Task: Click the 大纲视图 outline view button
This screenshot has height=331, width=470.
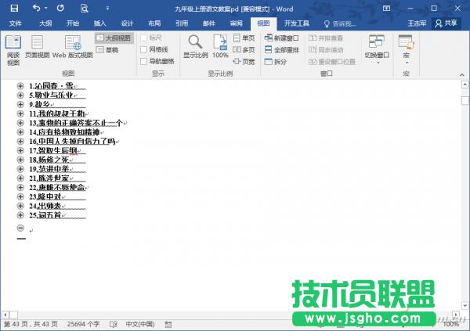Action: pos(114,38)
